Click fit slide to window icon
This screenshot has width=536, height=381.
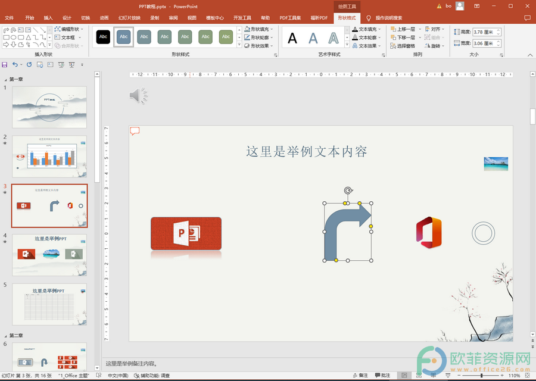coord(527,375)
